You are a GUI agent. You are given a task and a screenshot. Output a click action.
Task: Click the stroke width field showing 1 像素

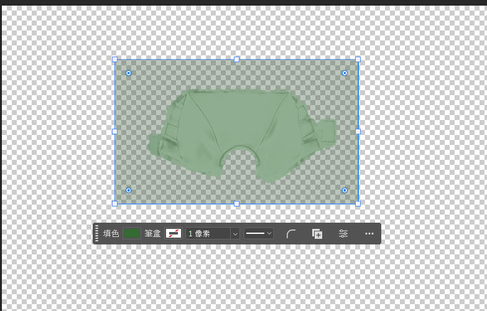207,233
